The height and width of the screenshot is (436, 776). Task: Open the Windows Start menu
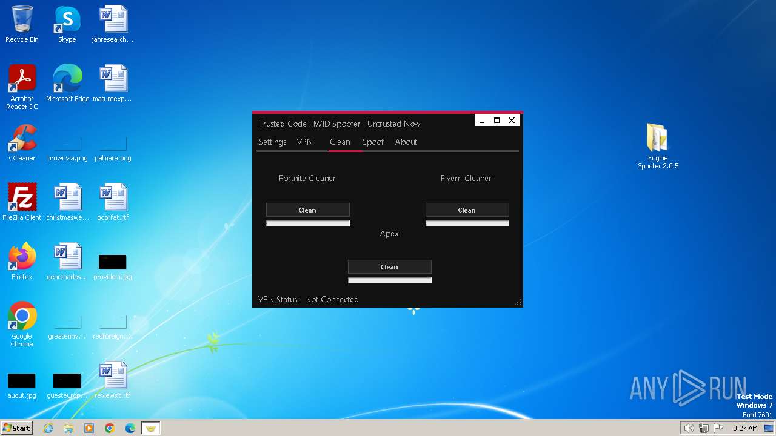[x=16, y=428]
